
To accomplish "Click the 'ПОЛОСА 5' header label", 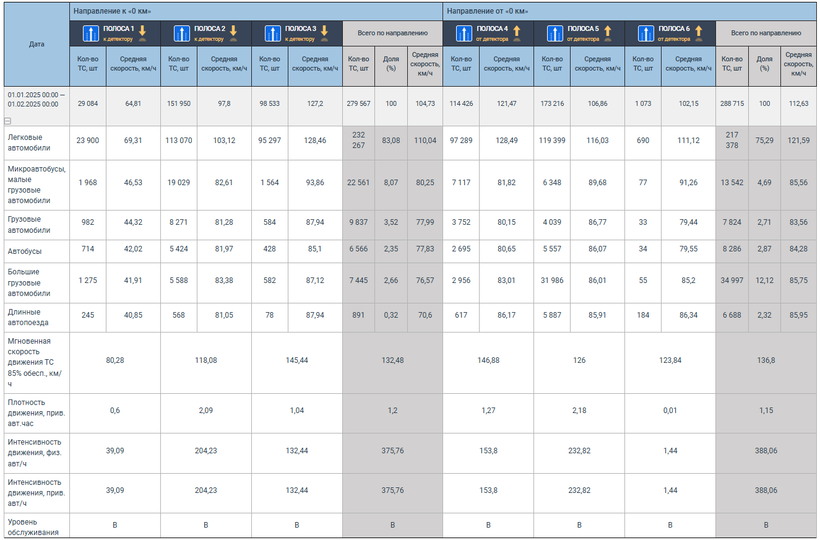I will pos(583,28).
